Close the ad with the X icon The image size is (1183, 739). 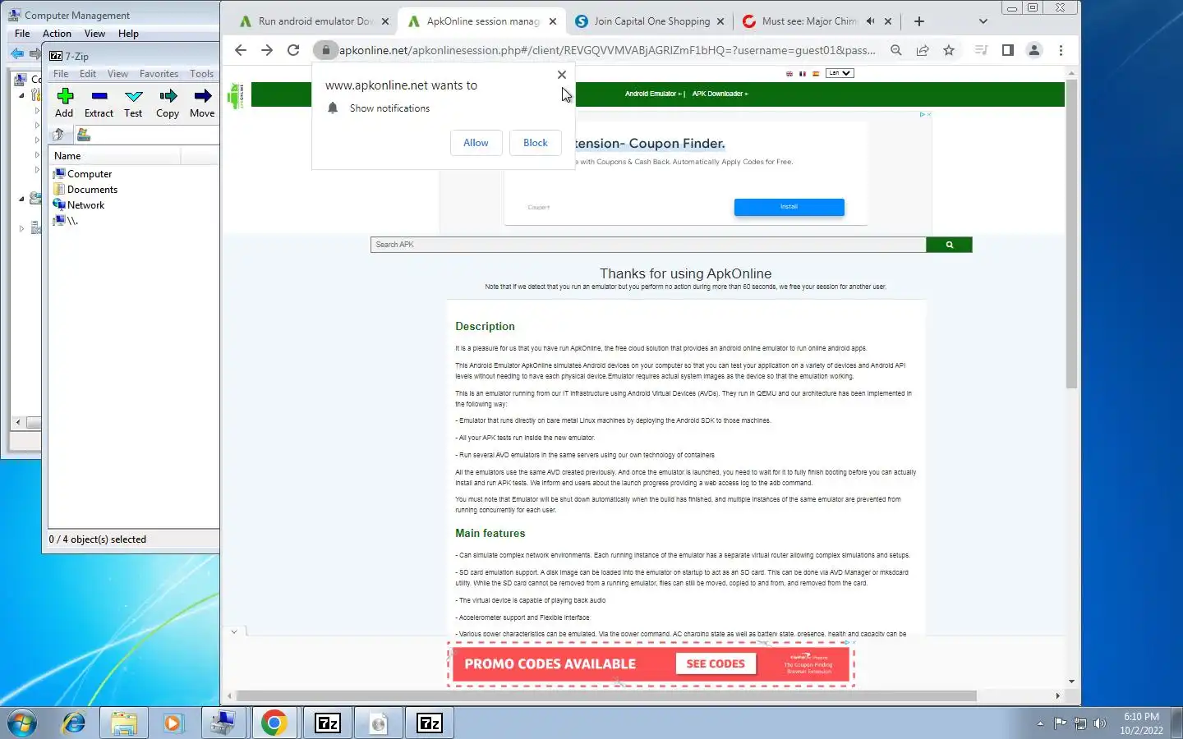click(929, 114)
